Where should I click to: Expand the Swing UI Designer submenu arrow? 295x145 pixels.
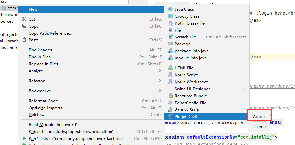[x=244, y=89]
